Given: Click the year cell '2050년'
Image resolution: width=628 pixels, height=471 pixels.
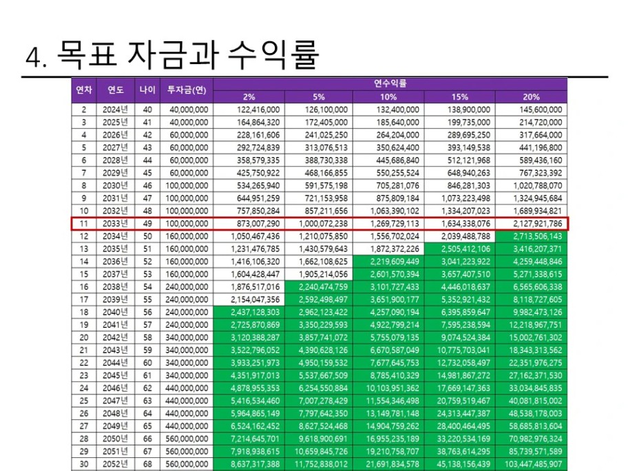Looking at the screenshot, I should click(116, 439).
